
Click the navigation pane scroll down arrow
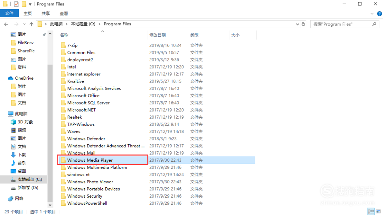click(x=50, y=205)
